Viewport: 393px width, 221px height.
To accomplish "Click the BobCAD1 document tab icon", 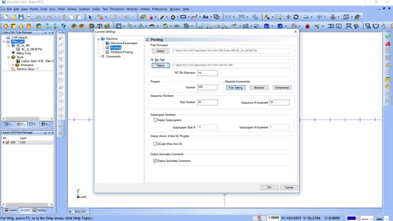I will (x=70, y=211).
